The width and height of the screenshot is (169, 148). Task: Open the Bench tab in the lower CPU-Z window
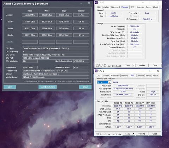pyautogui.click(x=148, y=76)
